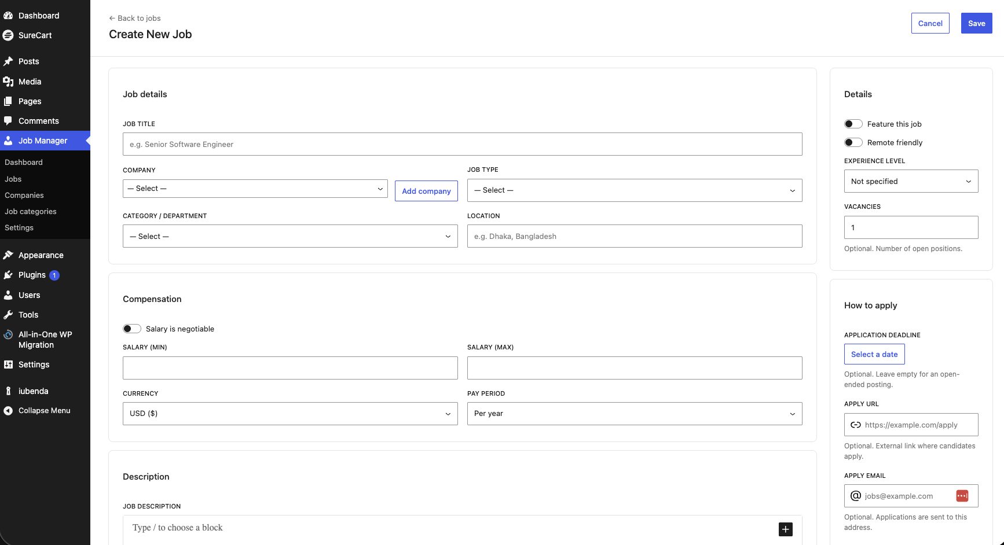1004x545 pixels.
Task: Open the Job categories submenu item
Action: tap(31, 212)
